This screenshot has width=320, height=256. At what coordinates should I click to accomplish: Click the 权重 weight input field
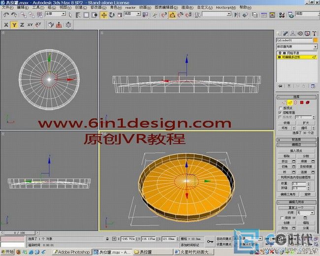click(299, 184)
